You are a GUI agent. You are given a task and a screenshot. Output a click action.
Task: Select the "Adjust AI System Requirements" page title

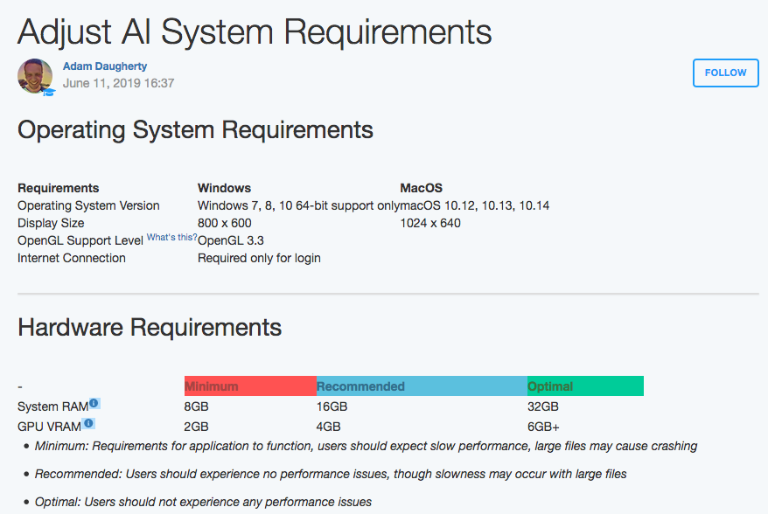(255, 32)
